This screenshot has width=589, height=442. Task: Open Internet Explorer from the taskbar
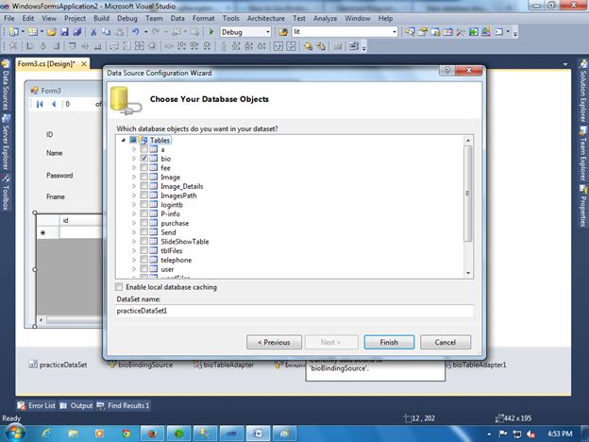tap(46, 433)
